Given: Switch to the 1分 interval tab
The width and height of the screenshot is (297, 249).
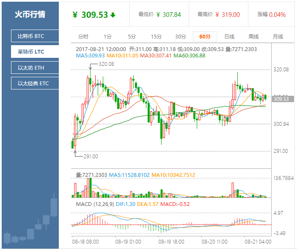Looking at the screenshot, I should (107, 36).
